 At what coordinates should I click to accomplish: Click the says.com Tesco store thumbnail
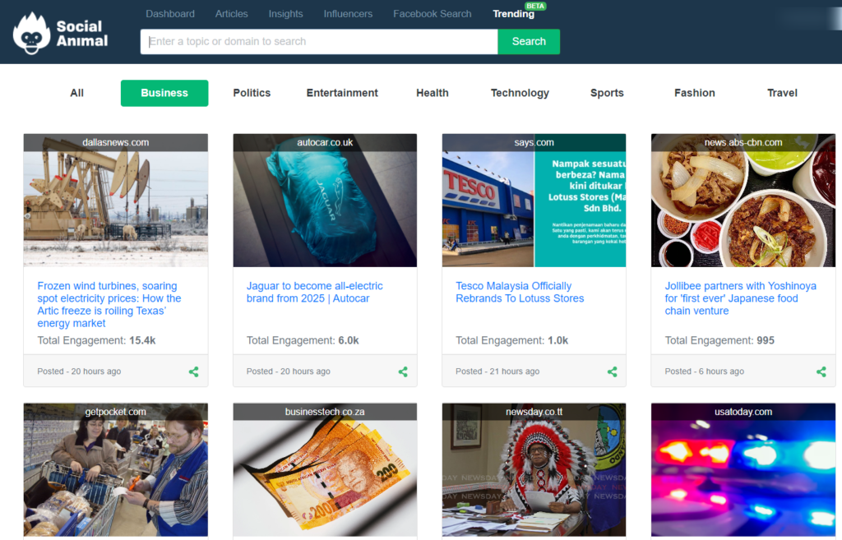[534, 201]
